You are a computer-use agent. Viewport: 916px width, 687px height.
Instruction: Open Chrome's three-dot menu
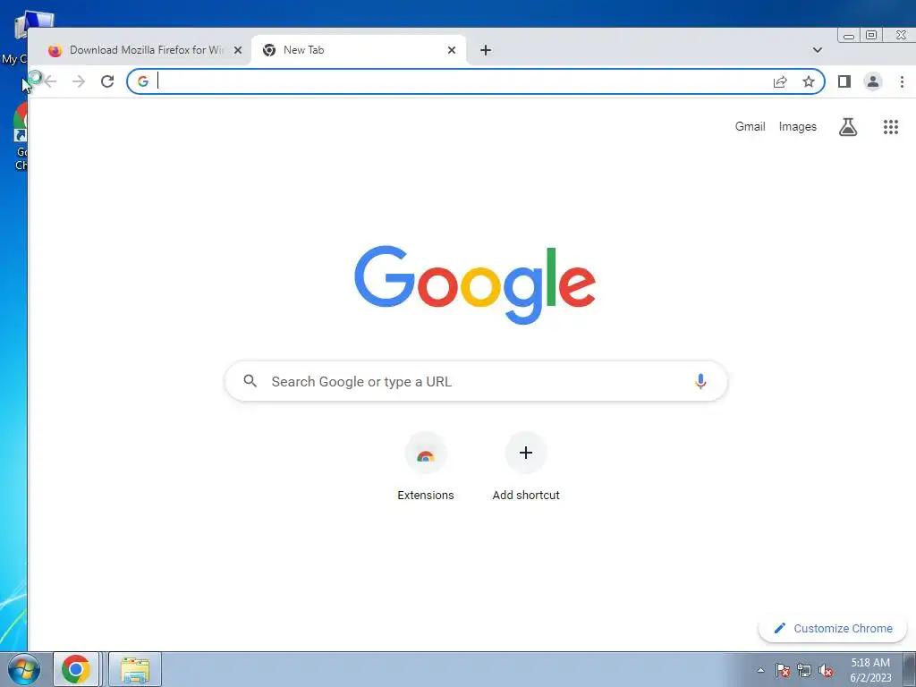pyautogui.click(x=902, y=81)
